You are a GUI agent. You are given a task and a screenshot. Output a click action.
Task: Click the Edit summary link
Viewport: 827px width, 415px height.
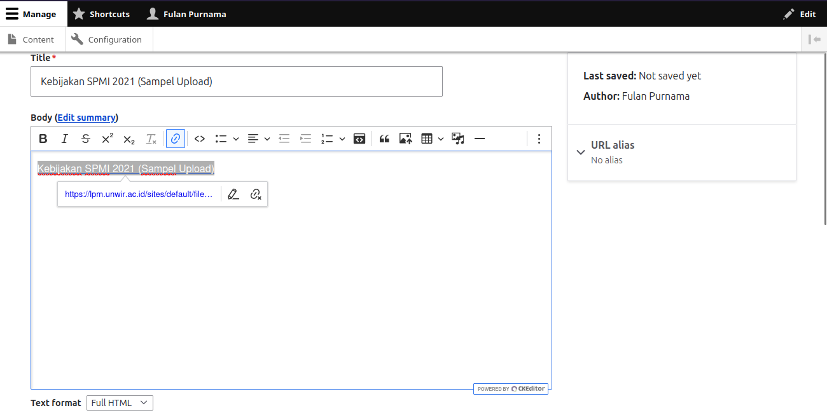pyautogui.click(x=87, y=118)
